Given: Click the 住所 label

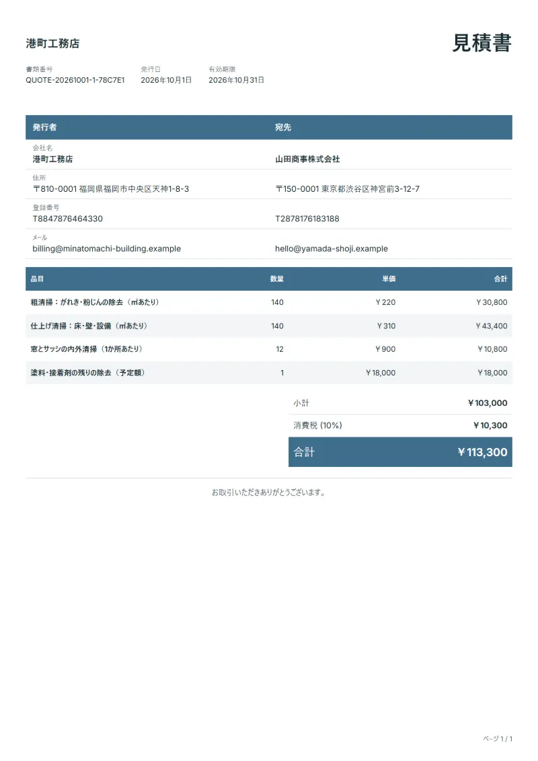Looking at the screenshot, I should click(39, 178).
